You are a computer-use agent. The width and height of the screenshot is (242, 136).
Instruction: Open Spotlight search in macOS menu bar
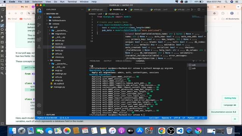[x=226, y=2]
